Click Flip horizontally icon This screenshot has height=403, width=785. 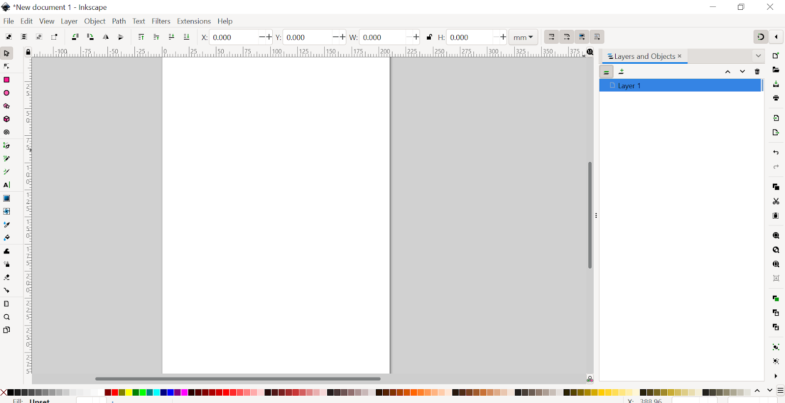click(105, 37)
